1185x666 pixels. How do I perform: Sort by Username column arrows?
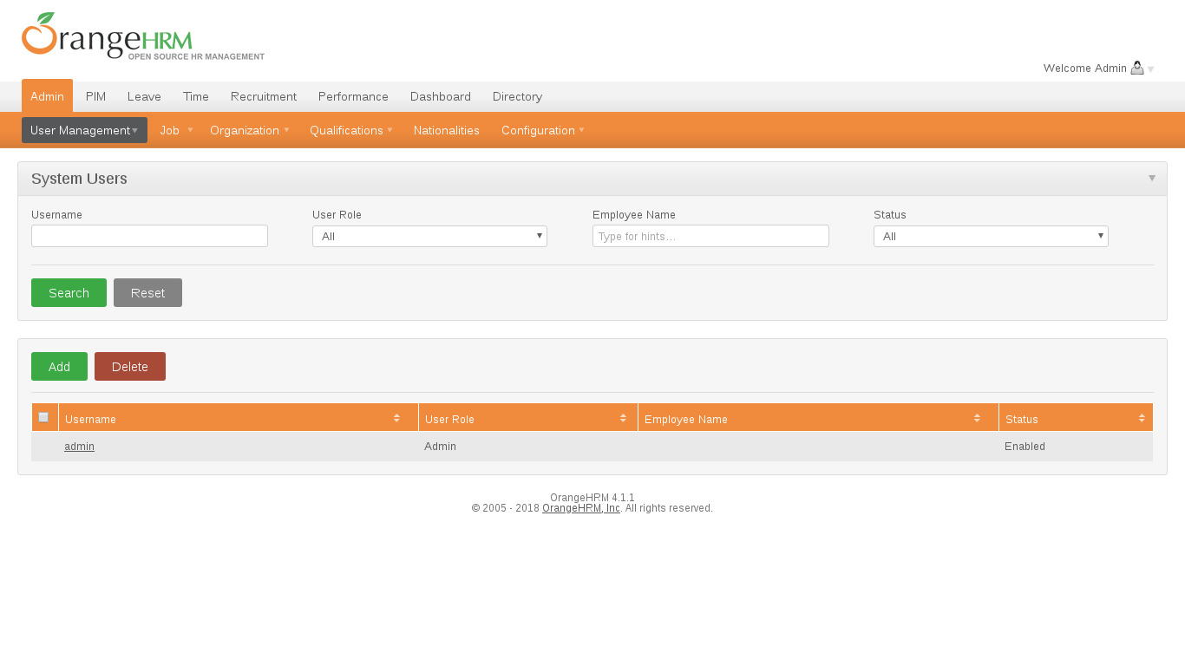(x=396, y=418)
